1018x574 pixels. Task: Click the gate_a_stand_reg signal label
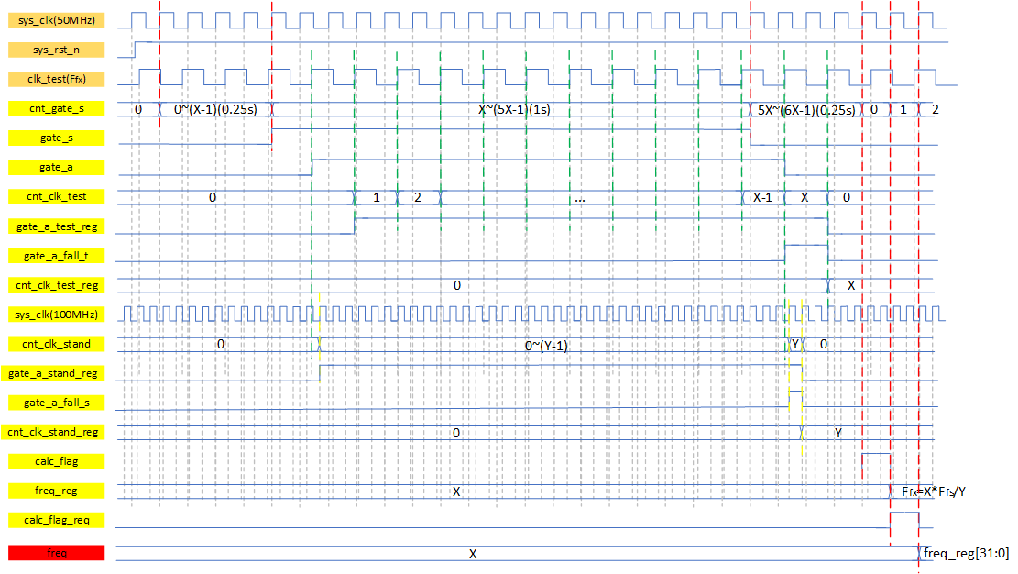(52, 373)
